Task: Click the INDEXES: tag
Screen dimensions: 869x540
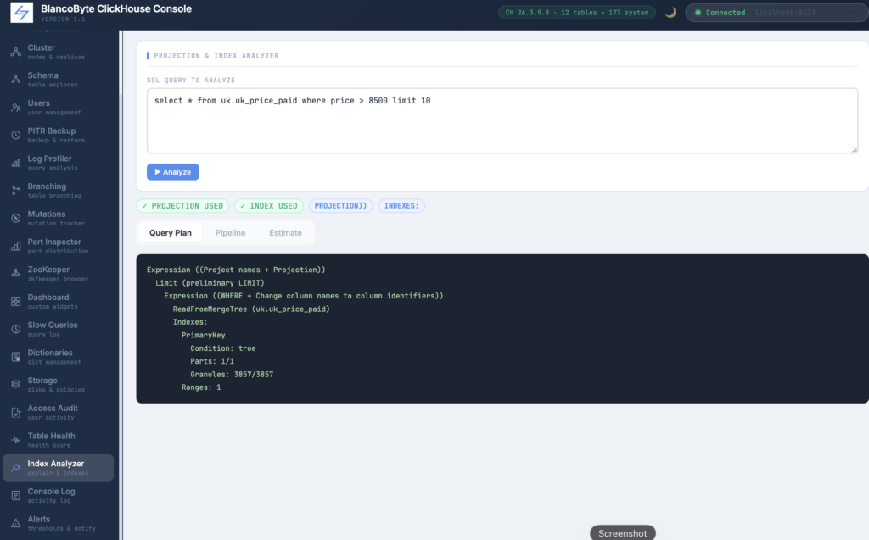Action: coord(401,205)
